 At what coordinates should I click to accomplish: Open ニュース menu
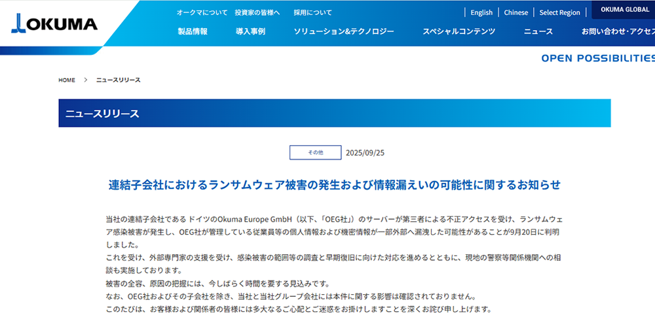tap(538, 31)
